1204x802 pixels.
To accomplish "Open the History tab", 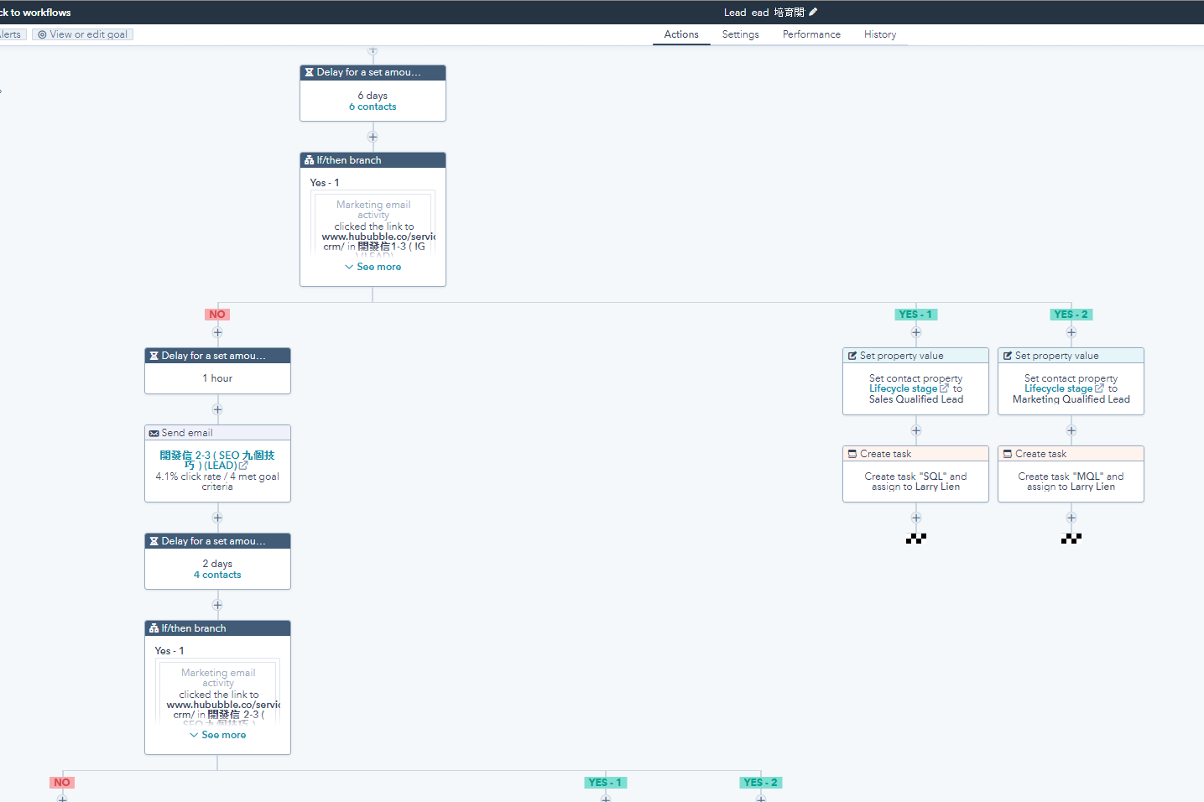I will coord(880,34).
